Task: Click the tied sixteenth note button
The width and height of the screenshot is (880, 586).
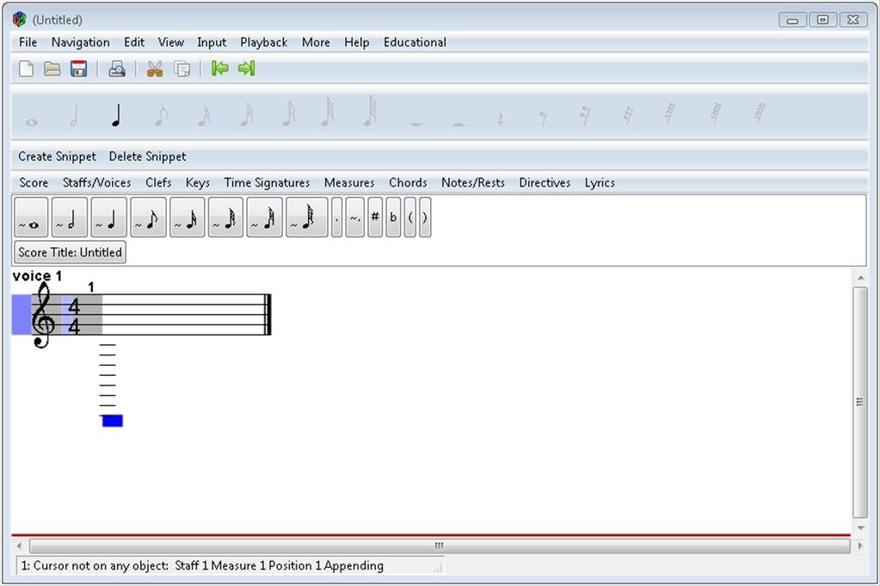Action: click(x=188, y=217)
